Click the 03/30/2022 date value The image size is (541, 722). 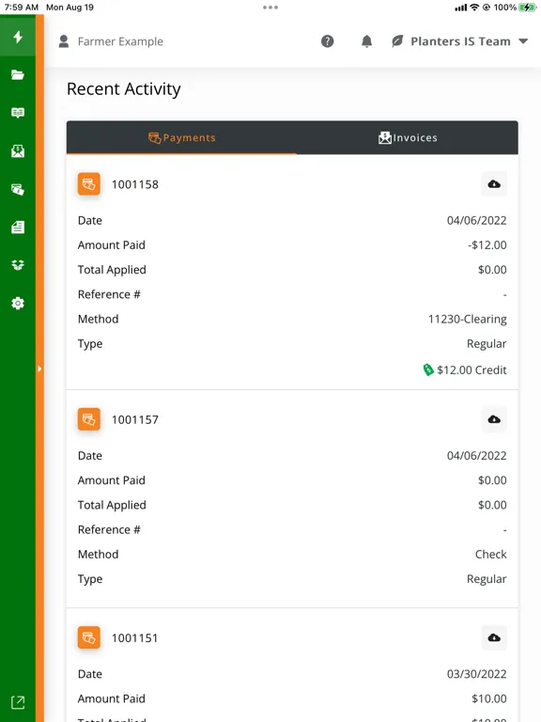476,674
